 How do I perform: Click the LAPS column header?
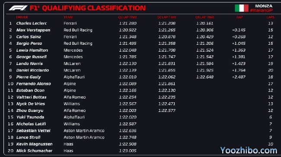(x=270, y=17)
